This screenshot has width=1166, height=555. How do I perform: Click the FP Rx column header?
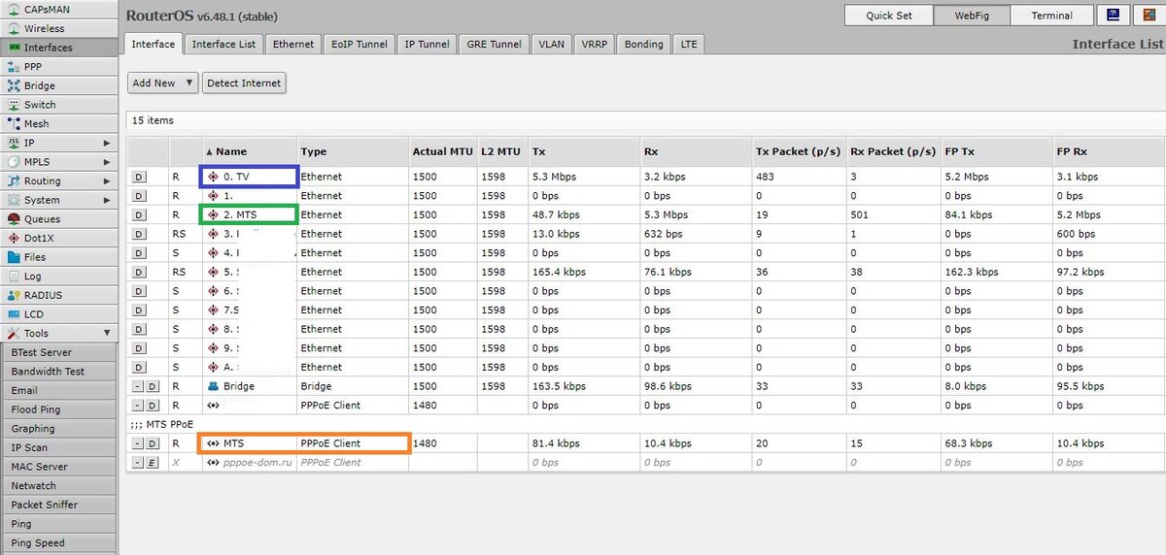[1108, 151]
